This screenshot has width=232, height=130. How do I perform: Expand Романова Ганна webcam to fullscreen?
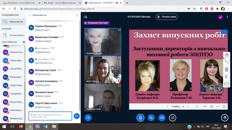119,86
